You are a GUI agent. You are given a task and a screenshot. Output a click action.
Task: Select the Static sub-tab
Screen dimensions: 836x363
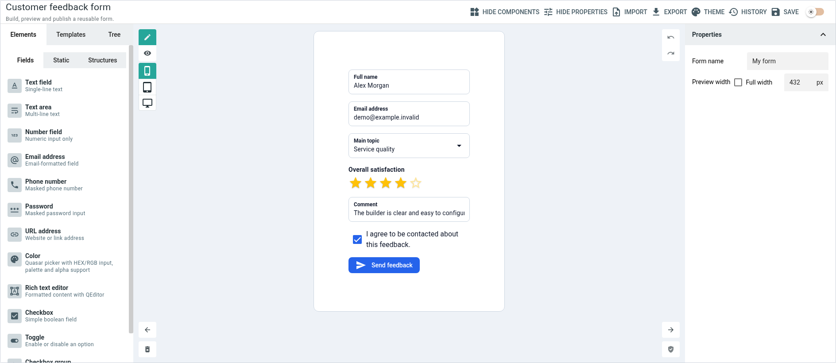click(x=61, y=60)
